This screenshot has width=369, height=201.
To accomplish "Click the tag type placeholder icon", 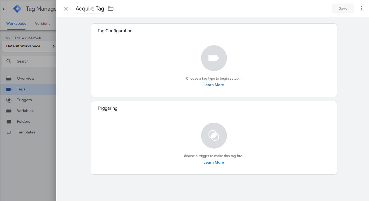I will (x=214, y=58).
